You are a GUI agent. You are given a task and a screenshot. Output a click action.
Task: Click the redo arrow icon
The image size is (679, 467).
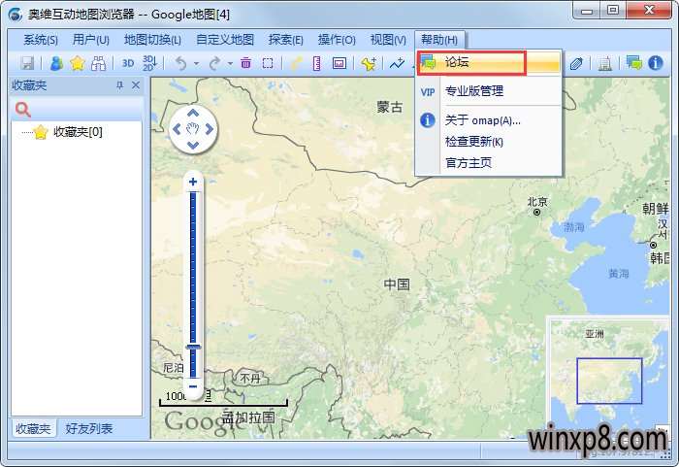click(214, 63)
